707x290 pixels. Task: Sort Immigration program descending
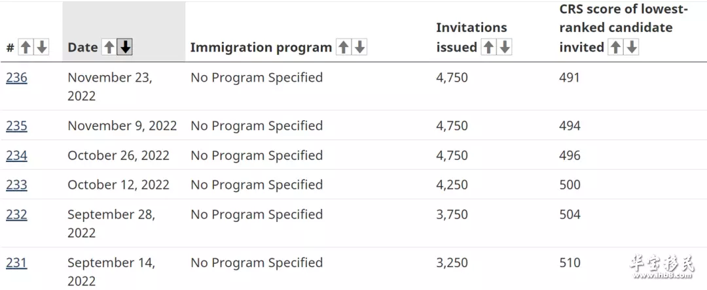(x=359, y=47)
